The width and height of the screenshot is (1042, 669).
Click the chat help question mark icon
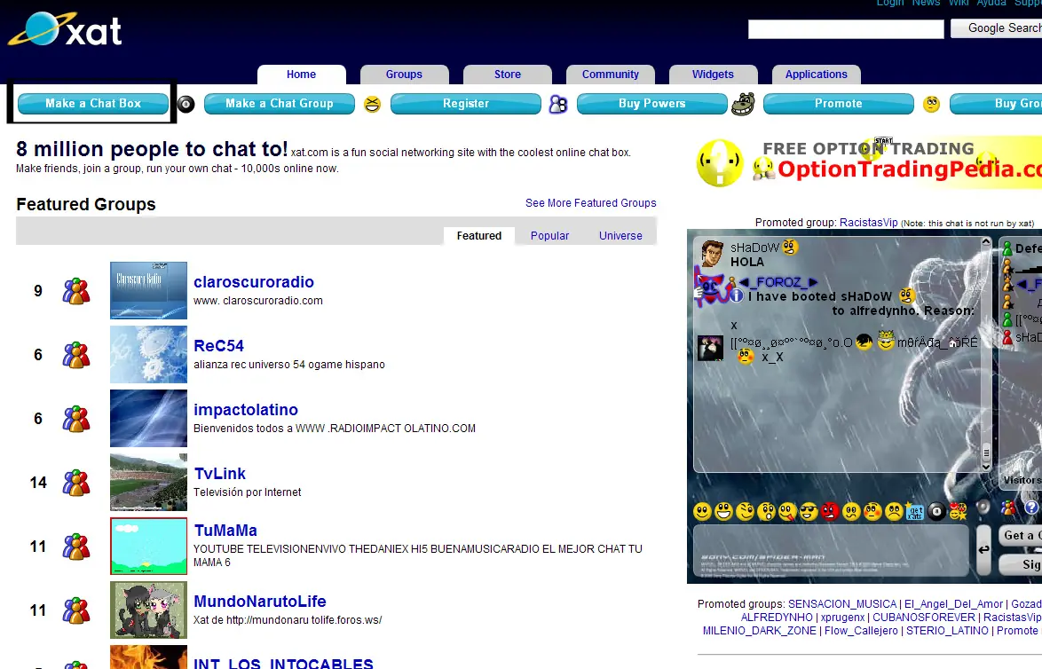tap(1030, 508)
